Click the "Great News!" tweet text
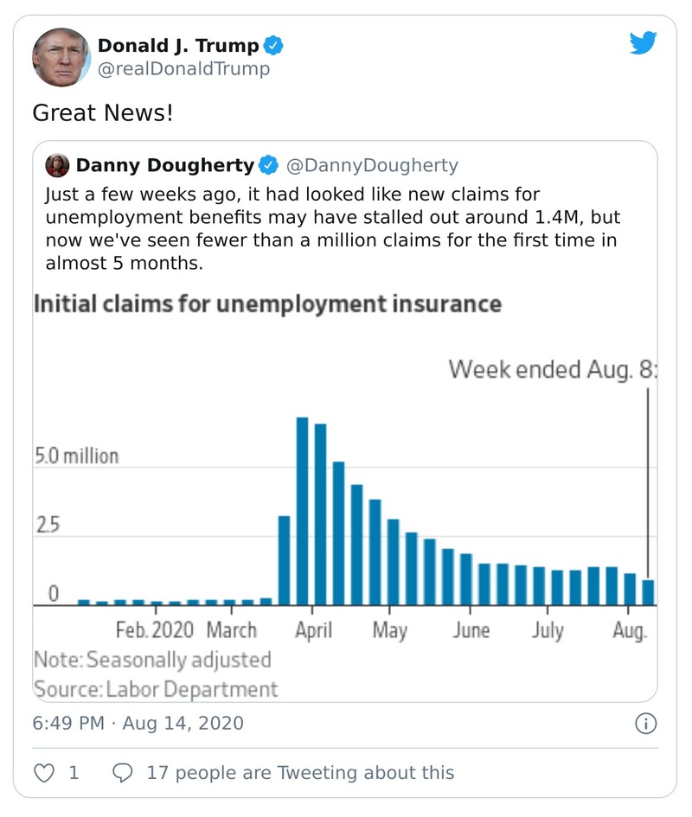Screen dimensions: 692x817 pyautogui.click(x=103, y=113)
